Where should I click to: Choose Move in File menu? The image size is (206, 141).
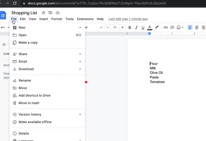47,88
